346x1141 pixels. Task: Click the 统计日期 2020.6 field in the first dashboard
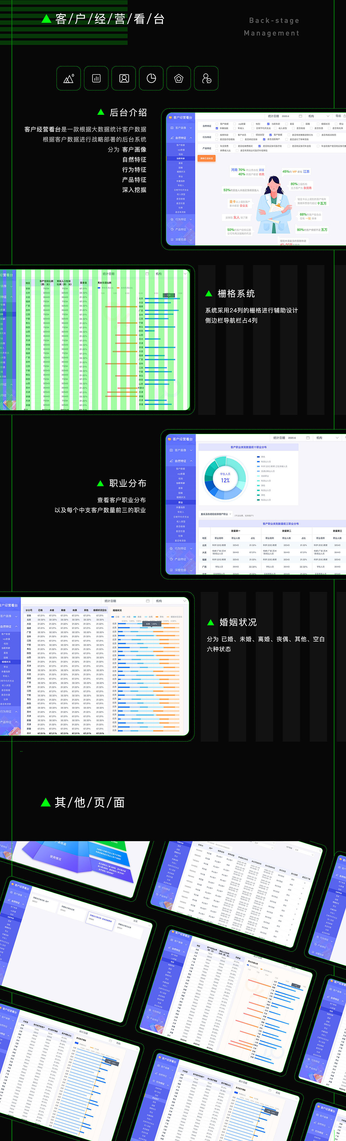[285, 116]
